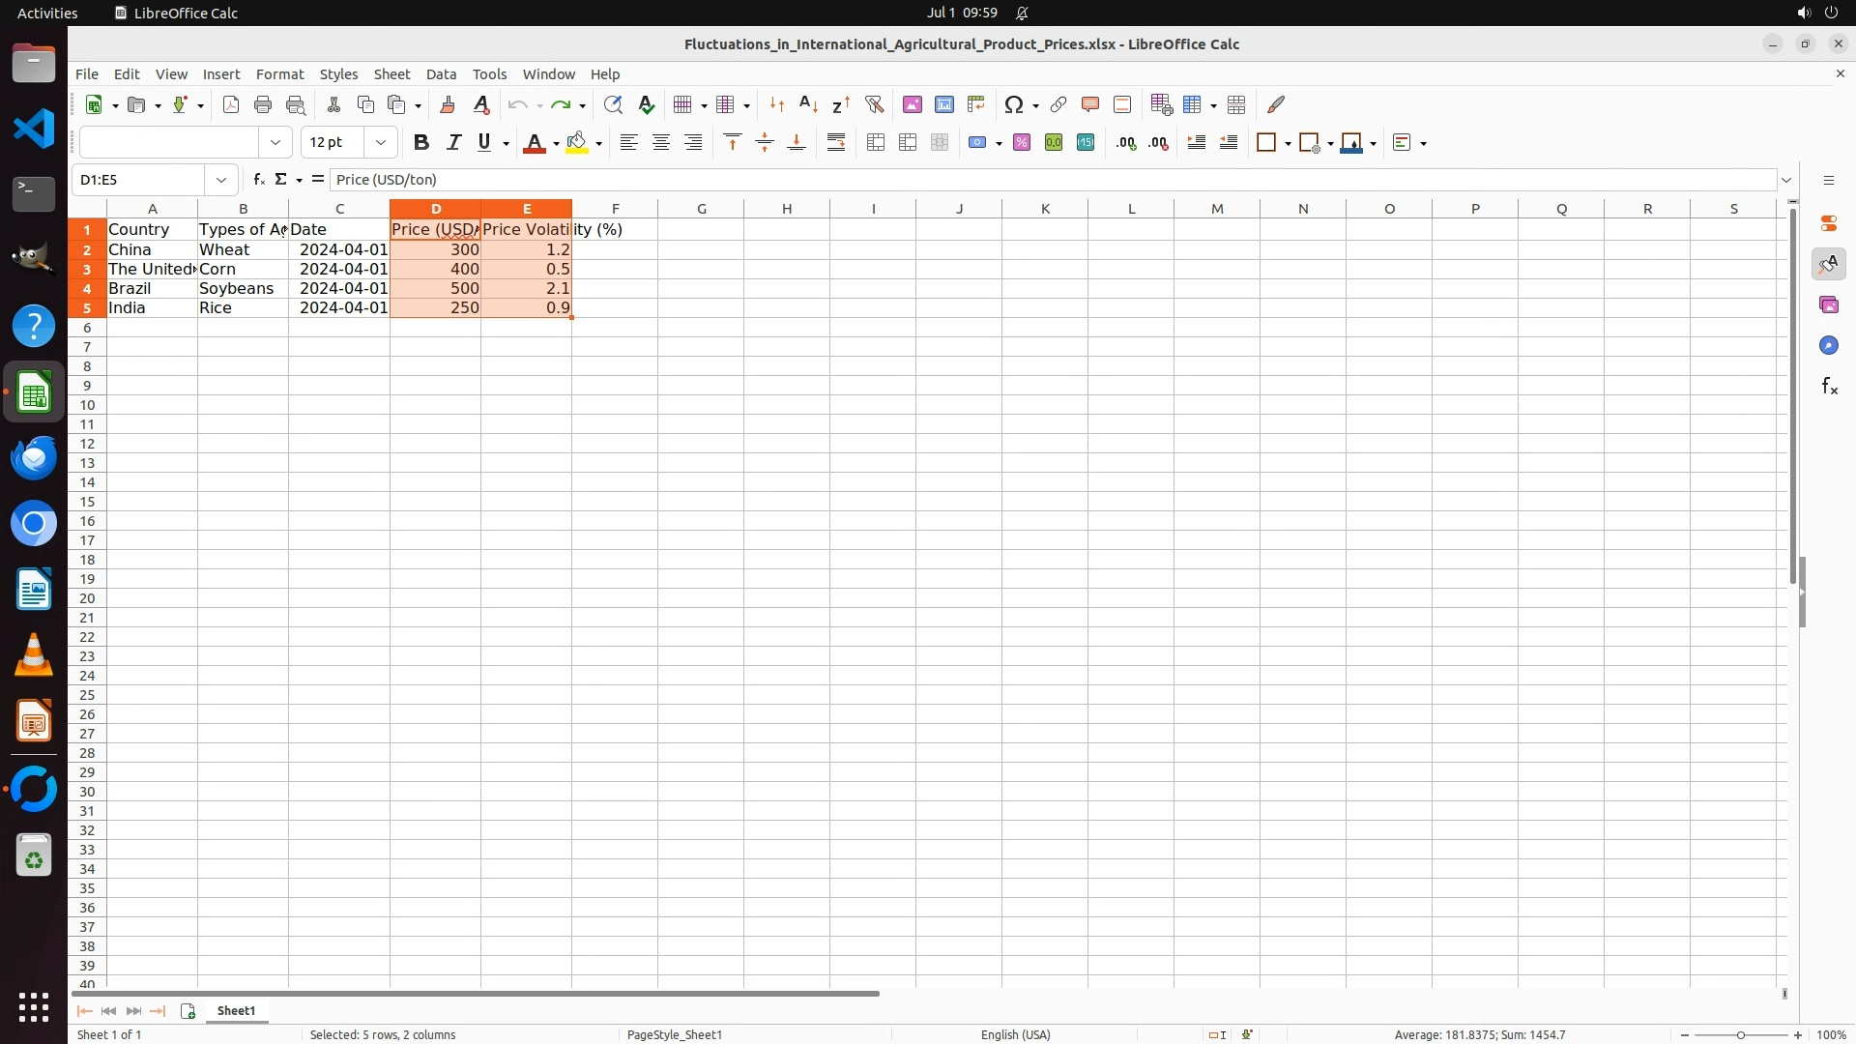
Task: Select the Sheet1 tab
Action: click(236, 1011)
